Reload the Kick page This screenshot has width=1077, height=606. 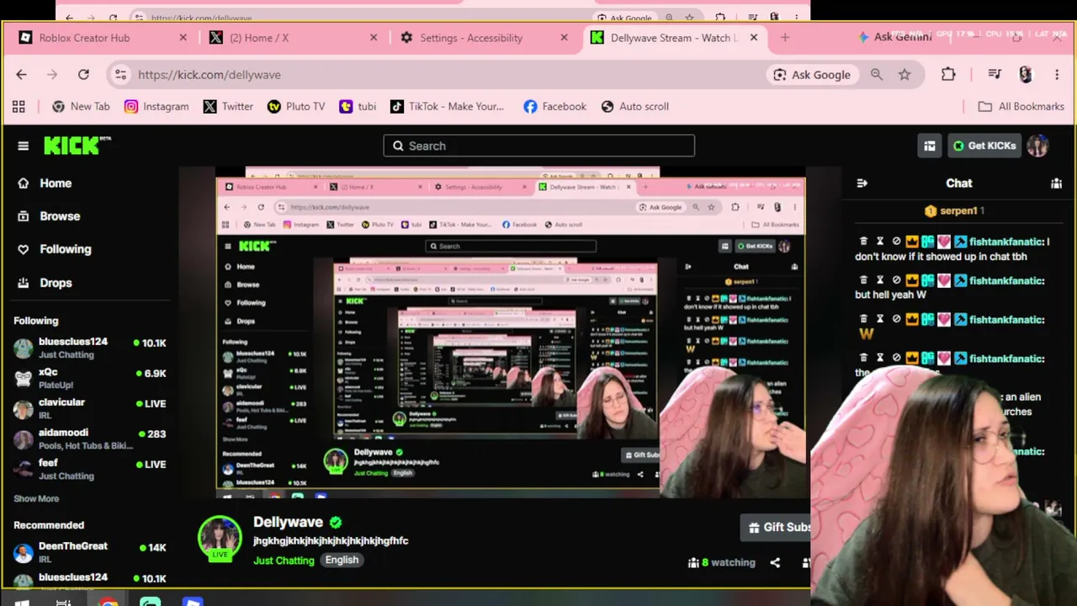coord(83,74)
